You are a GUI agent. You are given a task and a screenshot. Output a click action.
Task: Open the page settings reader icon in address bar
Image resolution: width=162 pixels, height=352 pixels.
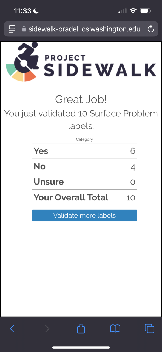[12, 29]
